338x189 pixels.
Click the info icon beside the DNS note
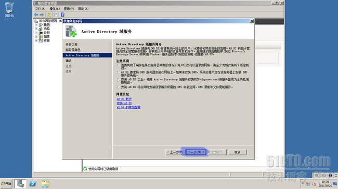[x=118, y=72]
